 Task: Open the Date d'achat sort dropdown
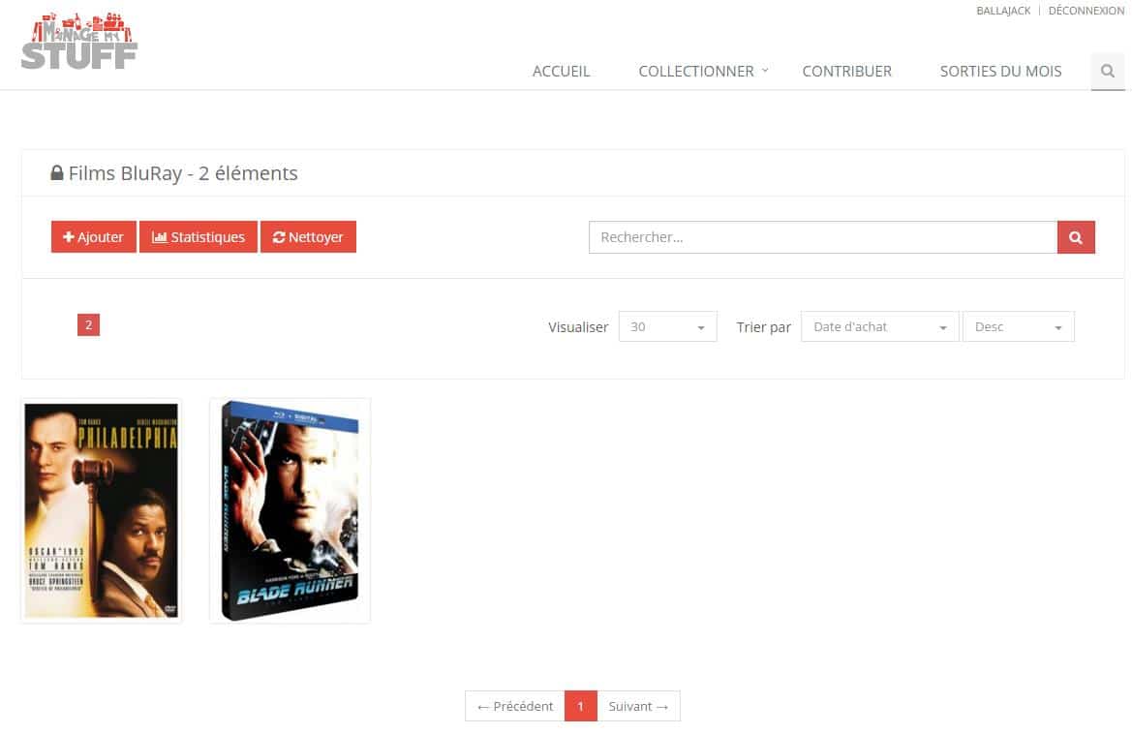[x=880, y=327]
